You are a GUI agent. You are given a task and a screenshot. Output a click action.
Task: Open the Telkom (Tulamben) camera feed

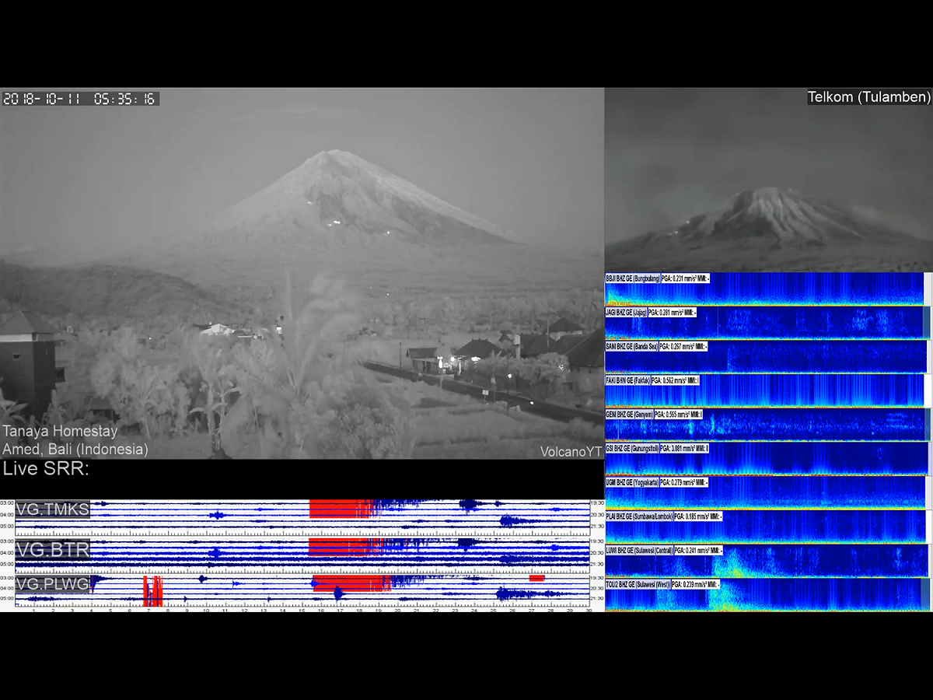tap(769, 180)
